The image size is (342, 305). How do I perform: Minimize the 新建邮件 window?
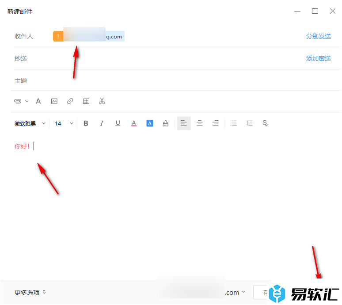pos(297,11)
